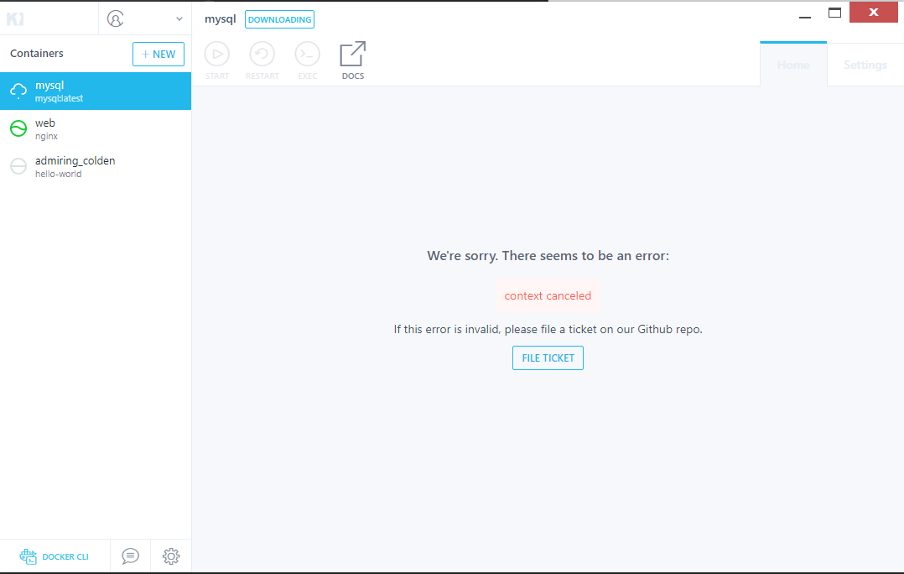Click the DOWNLOADING status badge
Viewport: 904px width, 574px height.
click(x=279, y=19)
